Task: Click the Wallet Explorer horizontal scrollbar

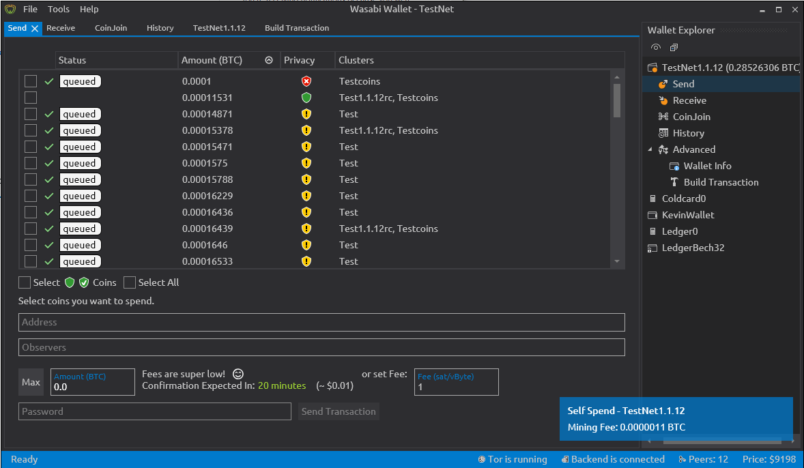Action: [x=722, y=441]
